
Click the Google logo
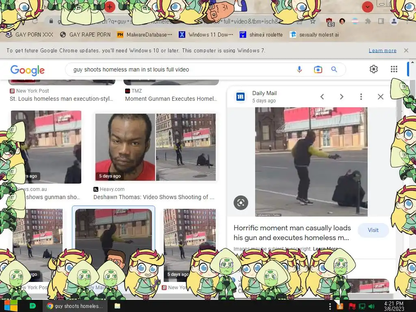coord(27,70)
